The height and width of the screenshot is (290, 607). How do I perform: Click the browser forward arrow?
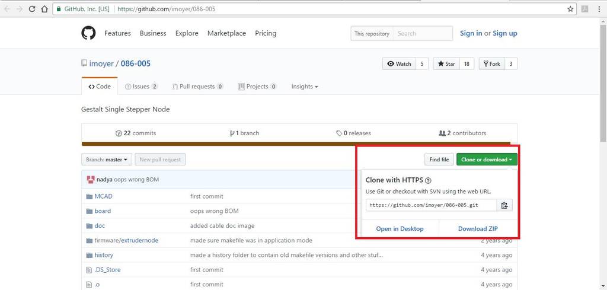[x=20, y=9]
